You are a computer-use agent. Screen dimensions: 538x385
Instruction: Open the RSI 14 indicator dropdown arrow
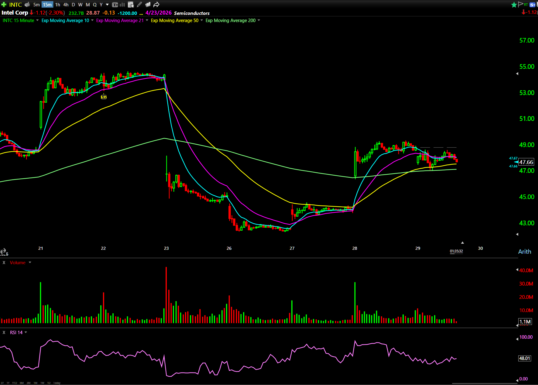pyautogui.click(x=26, y=332)
